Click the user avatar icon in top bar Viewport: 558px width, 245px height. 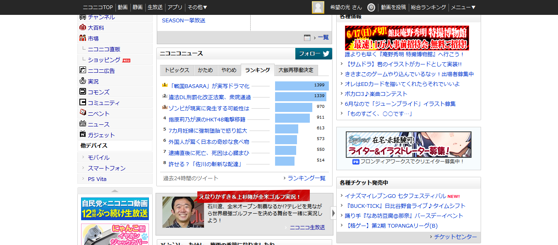(318, 7)
